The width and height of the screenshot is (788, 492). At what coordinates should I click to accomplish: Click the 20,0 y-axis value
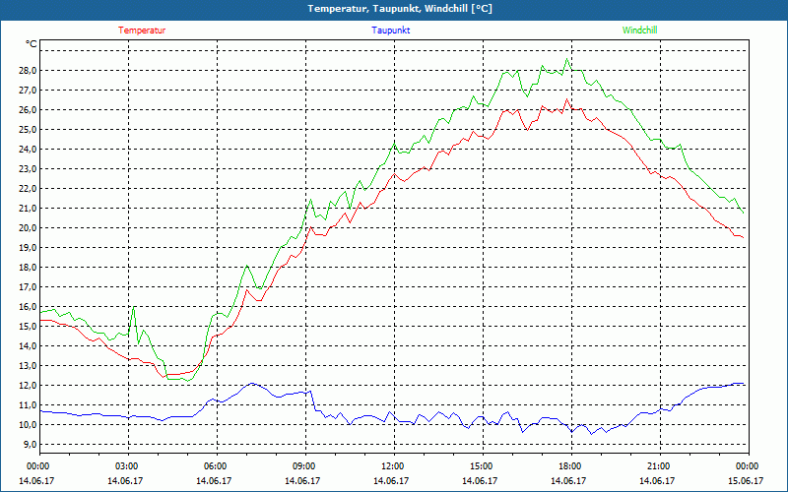[29, 228]
